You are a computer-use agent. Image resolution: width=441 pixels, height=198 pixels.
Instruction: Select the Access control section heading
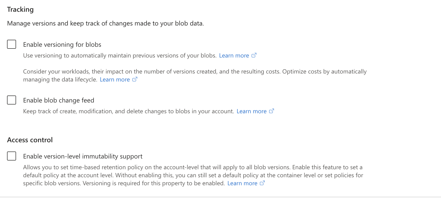[x=30, y=140]
